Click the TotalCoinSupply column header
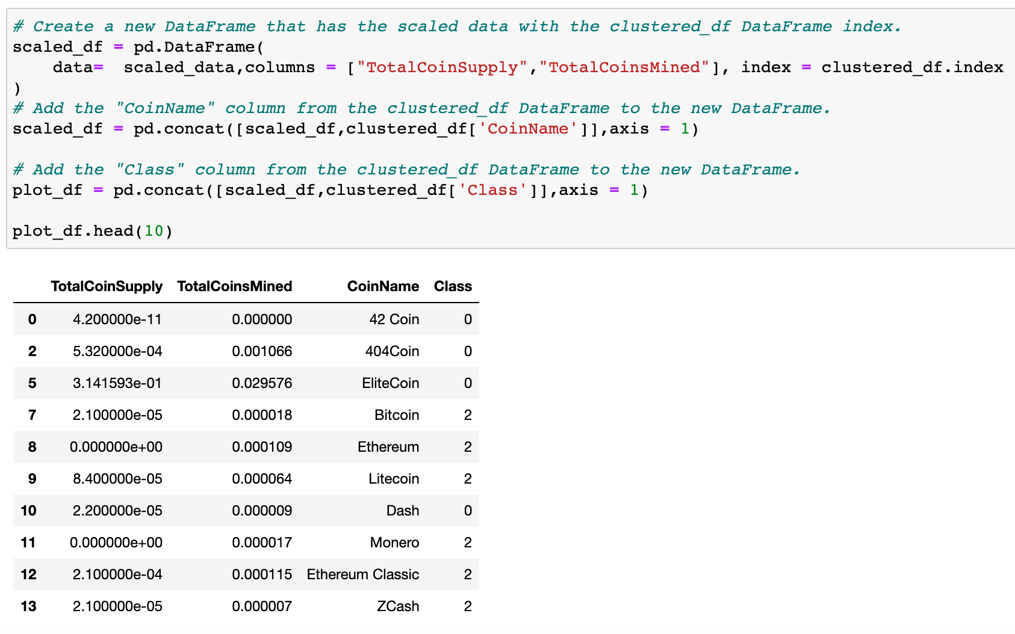Screen dimensions: 1015x634 pyautogui.click(x=106, y=286)
